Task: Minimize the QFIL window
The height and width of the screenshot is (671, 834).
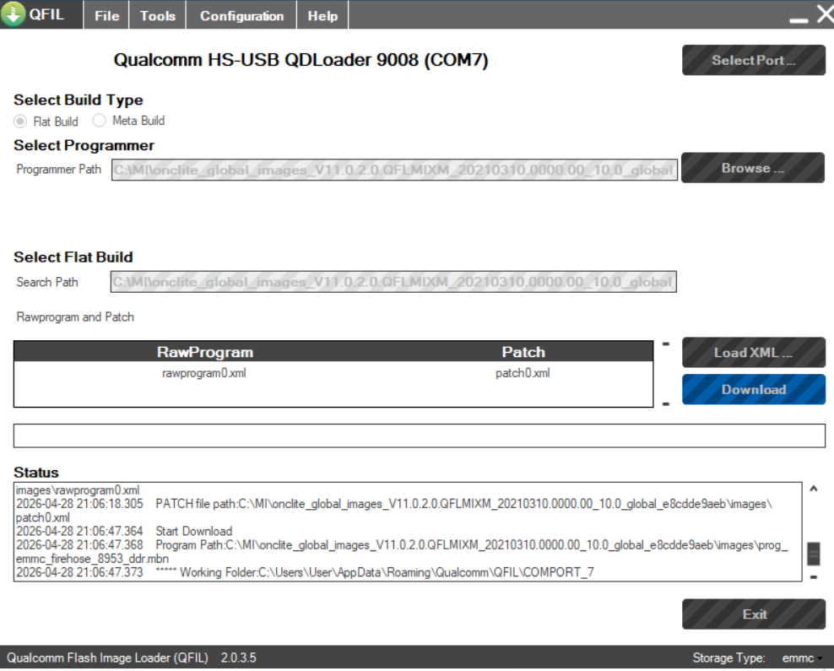Action: (799, 19)
